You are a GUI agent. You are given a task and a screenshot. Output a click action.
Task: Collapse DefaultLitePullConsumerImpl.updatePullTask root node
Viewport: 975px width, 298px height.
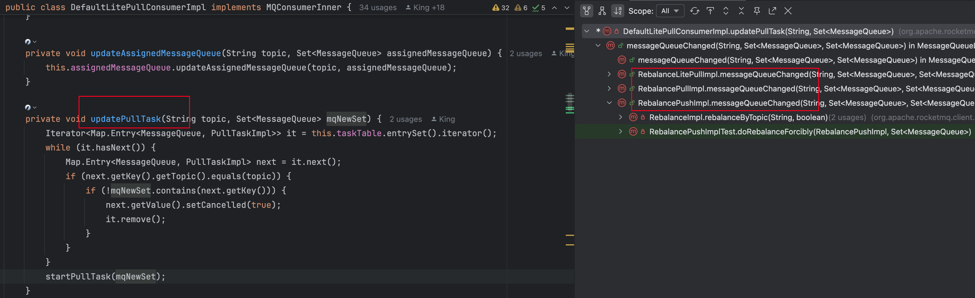coord(587,31)
